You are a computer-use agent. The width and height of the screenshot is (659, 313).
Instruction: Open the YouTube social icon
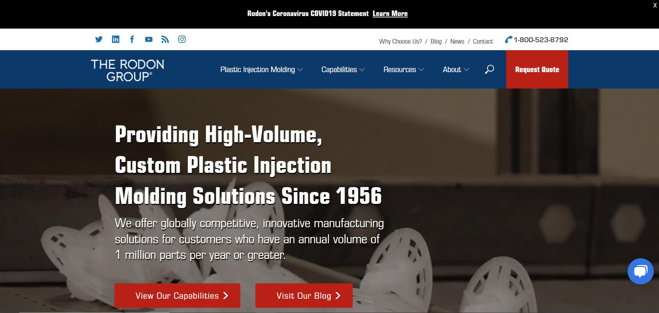point(149,39)
